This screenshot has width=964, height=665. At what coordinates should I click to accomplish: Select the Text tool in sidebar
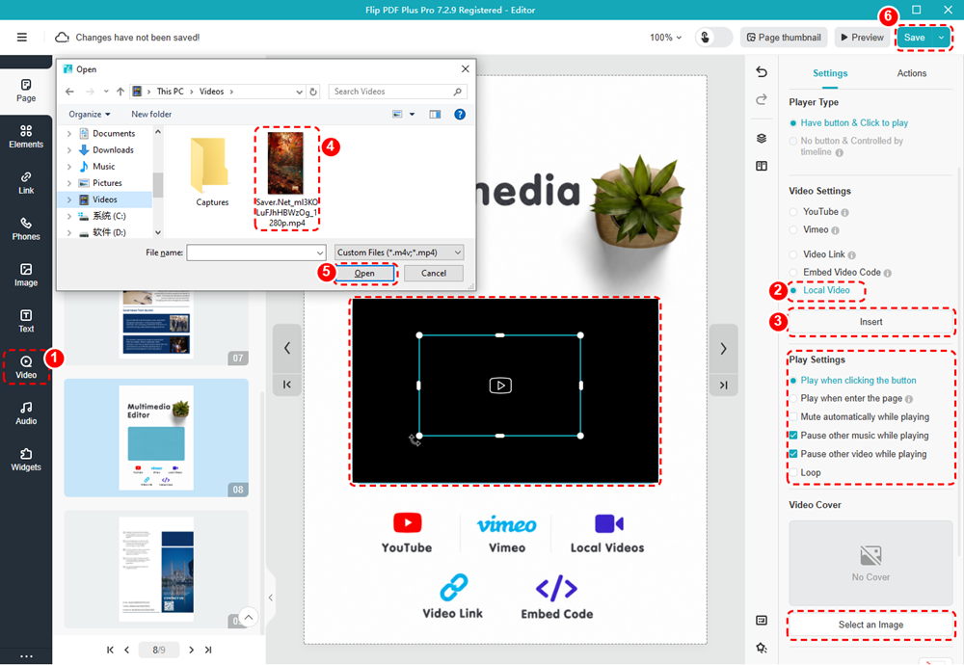click(26, 321)
